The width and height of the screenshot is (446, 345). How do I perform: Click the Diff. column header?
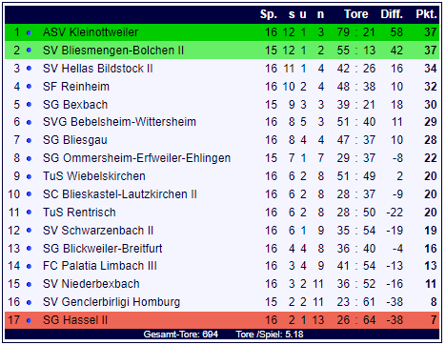click(x=392, y=14)
